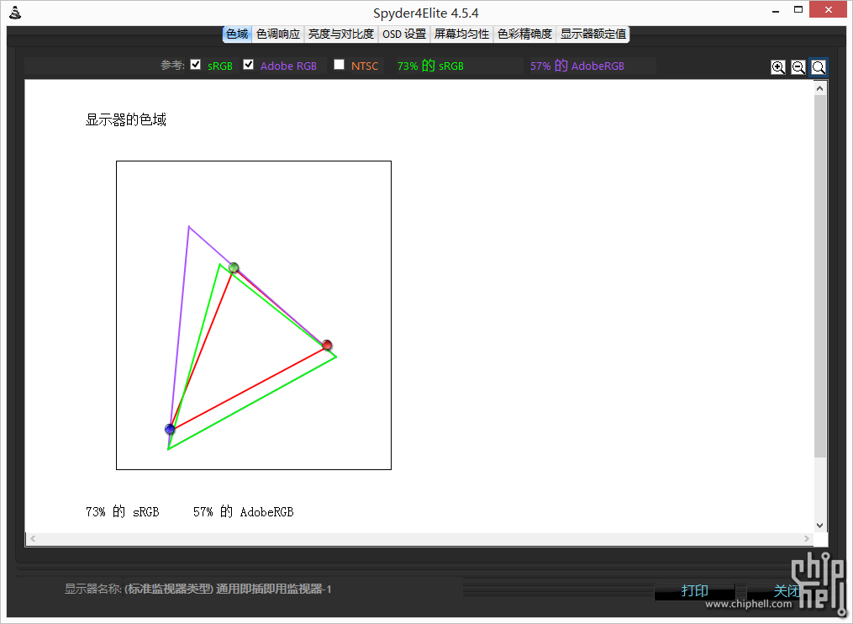Click the zoom out magnifier icon
This screenshot has height=624, width=853.
tap(798, 67)
